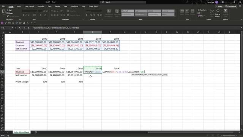Apply the Fill Color bucket
The width and height of the screenshot is (243, 137).
point(41,15)
